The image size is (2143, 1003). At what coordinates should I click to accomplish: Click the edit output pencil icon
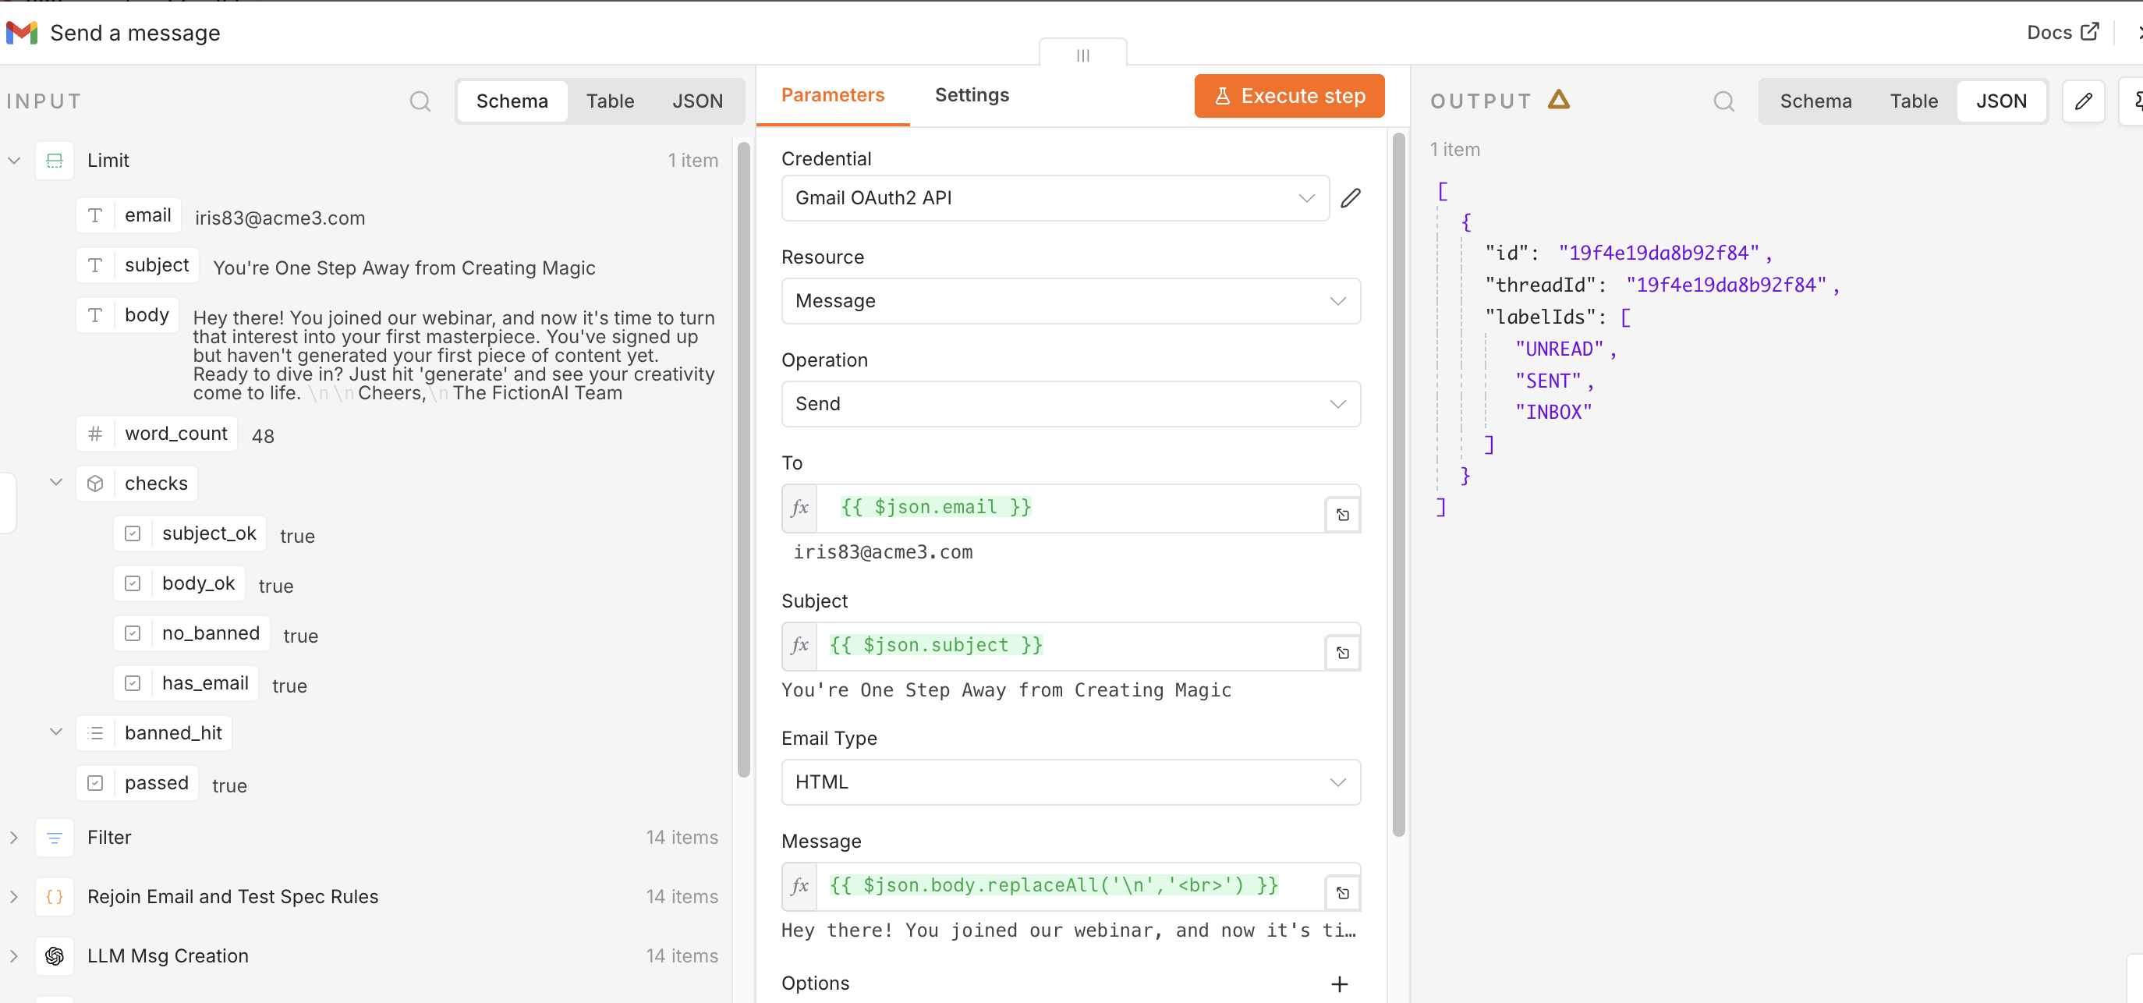click(2083, 101)
